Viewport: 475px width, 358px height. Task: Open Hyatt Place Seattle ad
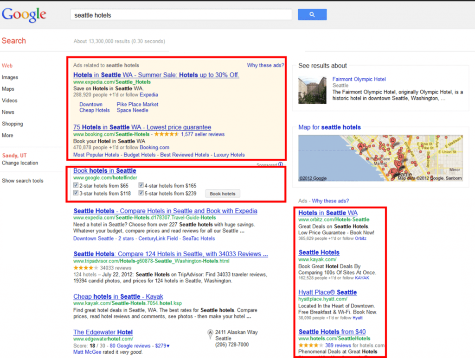coord(327,292)
